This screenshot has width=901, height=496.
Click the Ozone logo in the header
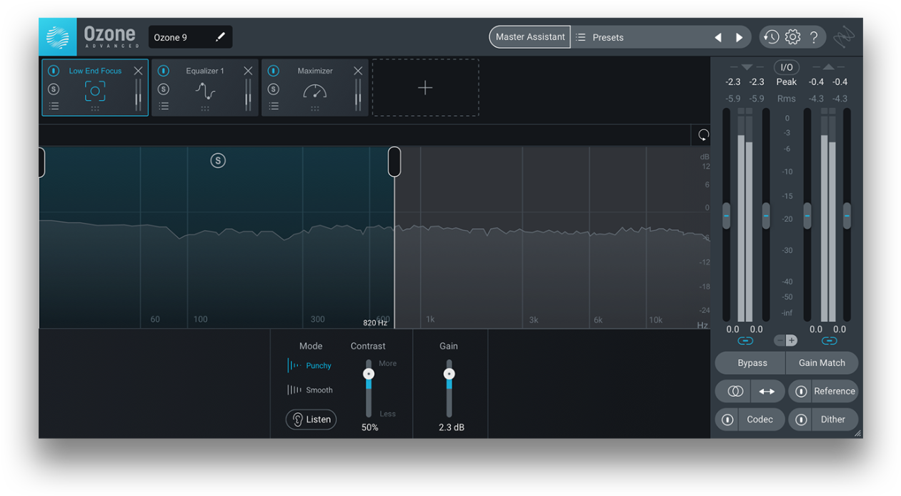(58, 37)
